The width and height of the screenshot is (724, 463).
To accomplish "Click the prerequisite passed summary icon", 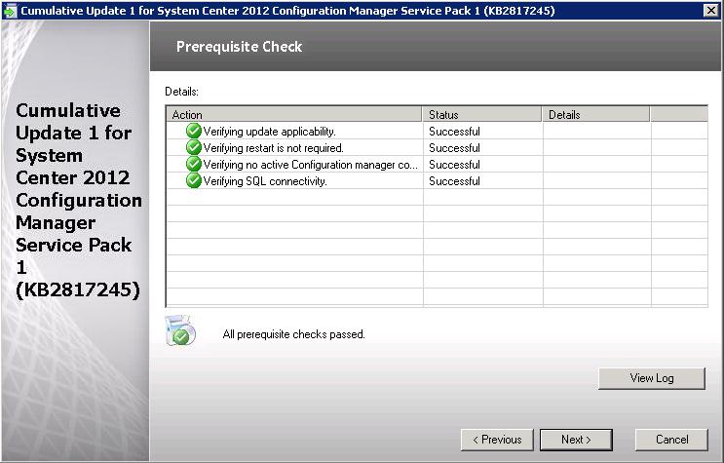I will [x=181, y=331].
